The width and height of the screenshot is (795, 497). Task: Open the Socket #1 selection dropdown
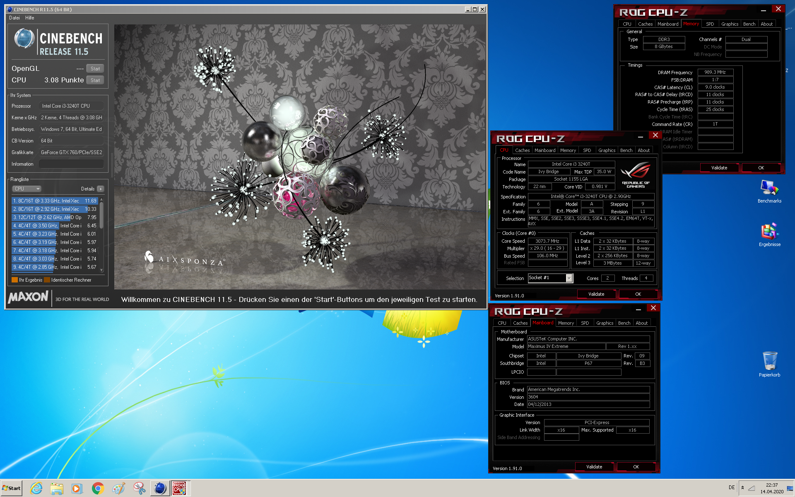pos(569,278)
